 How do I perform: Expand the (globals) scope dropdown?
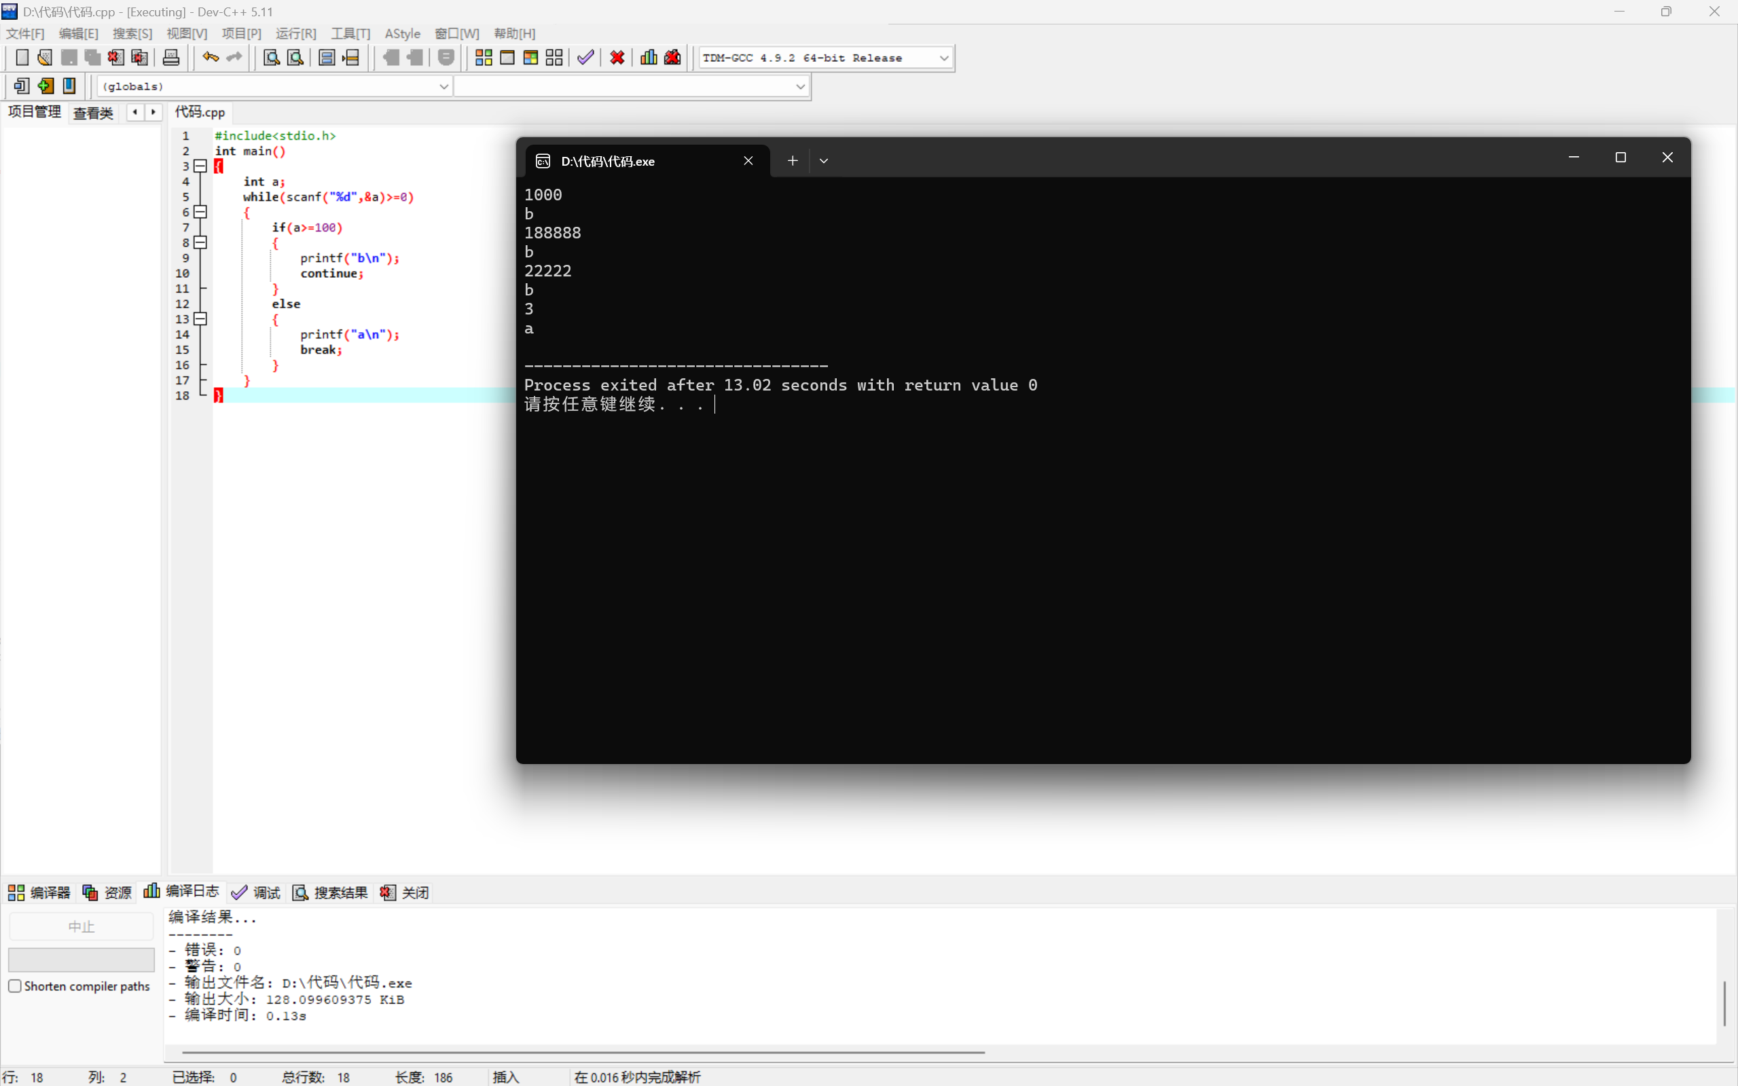coord(443,86)
